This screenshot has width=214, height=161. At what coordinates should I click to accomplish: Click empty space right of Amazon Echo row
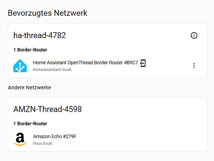145,139
